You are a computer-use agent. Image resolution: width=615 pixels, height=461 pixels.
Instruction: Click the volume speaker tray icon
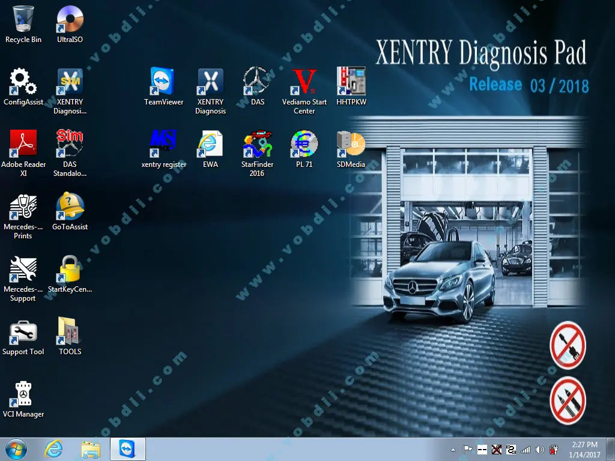539,450
